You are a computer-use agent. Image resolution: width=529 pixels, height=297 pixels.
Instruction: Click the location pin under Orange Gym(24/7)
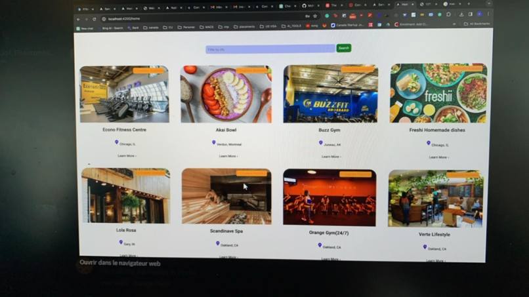[320, 245]
